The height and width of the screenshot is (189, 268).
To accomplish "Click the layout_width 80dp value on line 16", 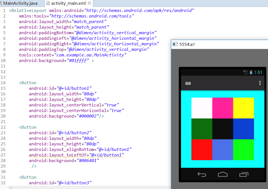I will [x=89, y=94].
